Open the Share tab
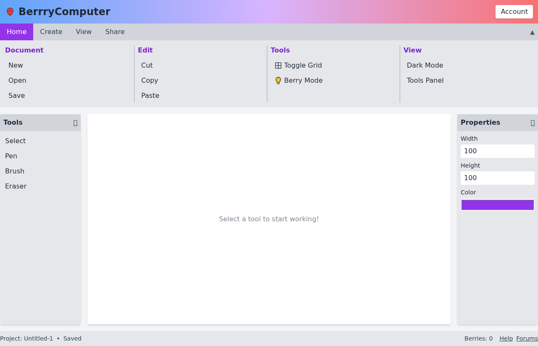The image size is (538, 346). pos(114,32)
